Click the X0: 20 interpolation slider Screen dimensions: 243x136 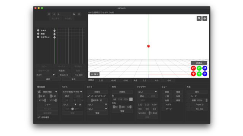42,96
